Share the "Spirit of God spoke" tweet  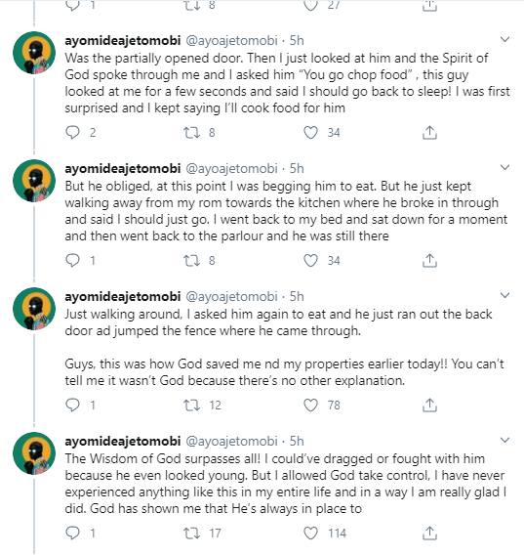point(429,132)
